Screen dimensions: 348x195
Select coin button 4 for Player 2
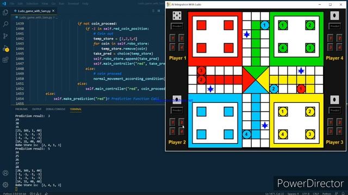click(181, 132)
